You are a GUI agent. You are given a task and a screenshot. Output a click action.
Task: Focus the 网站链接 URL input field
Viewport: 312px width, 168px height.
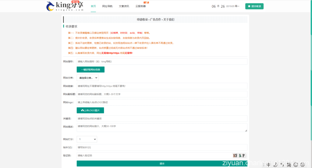click(162, 86)
